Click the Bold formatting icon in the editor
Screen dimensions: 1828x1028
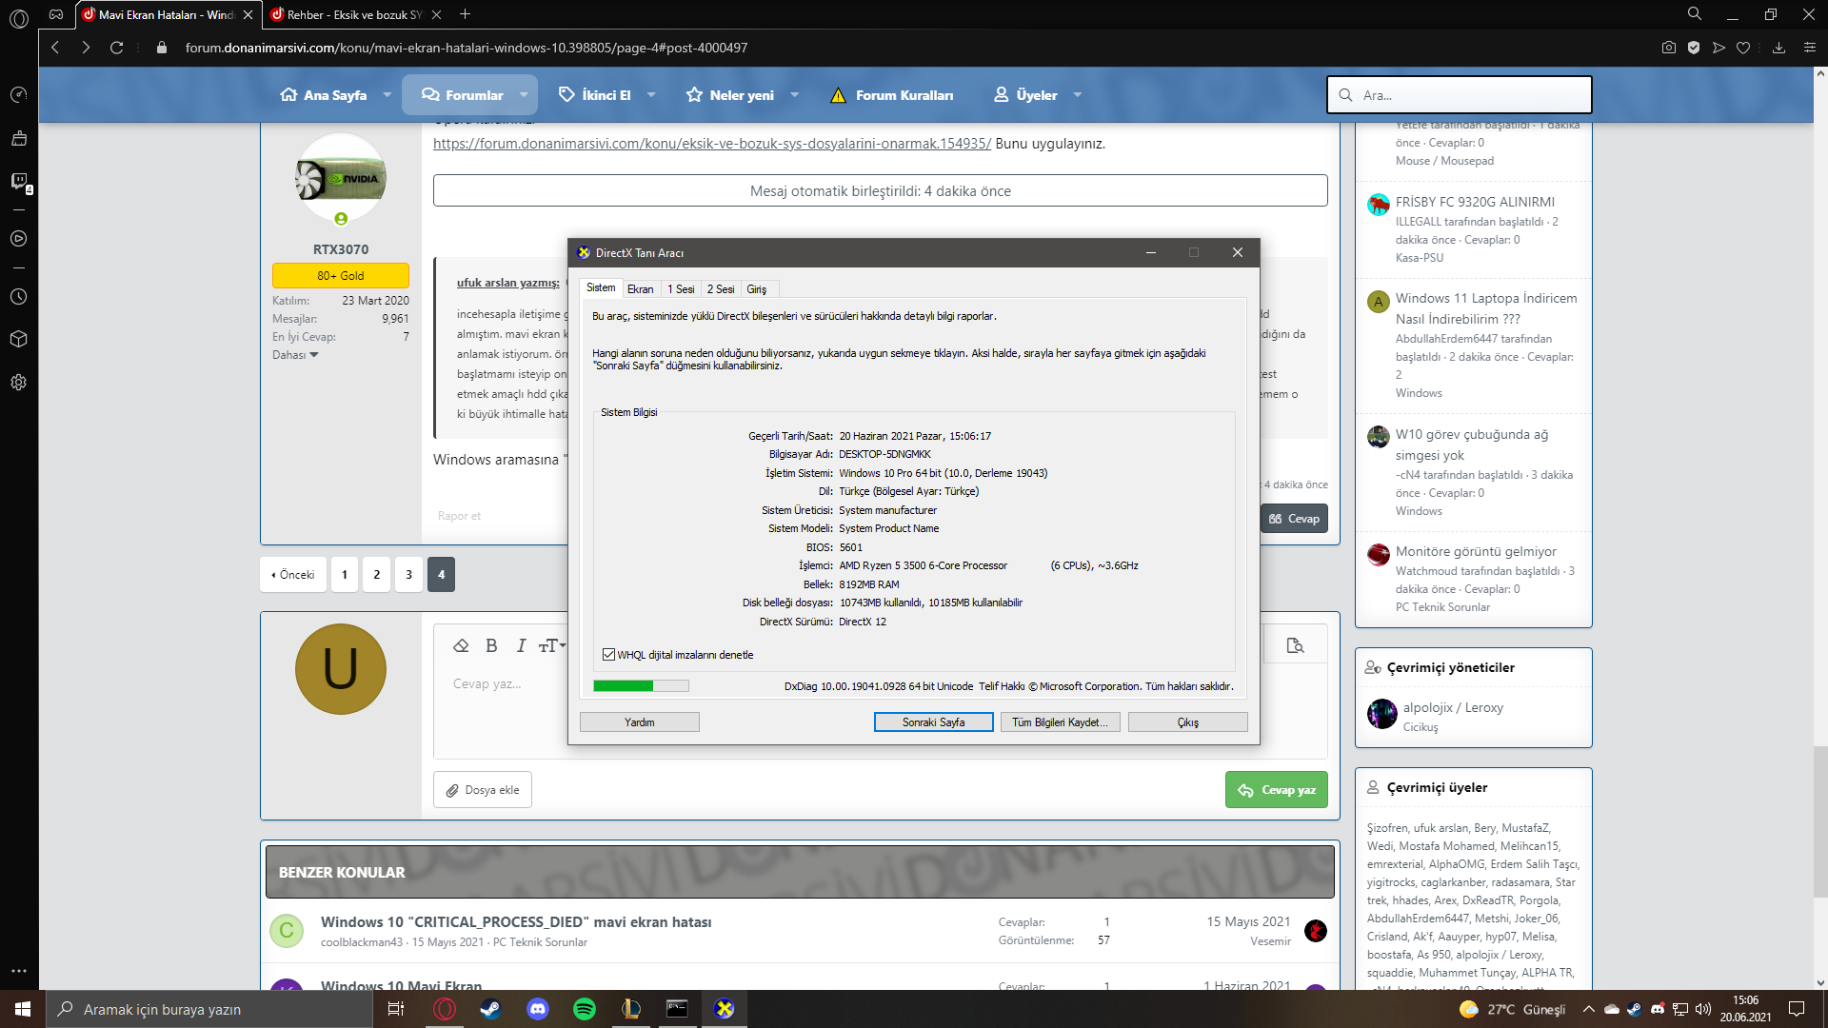(x=491, y=645)
